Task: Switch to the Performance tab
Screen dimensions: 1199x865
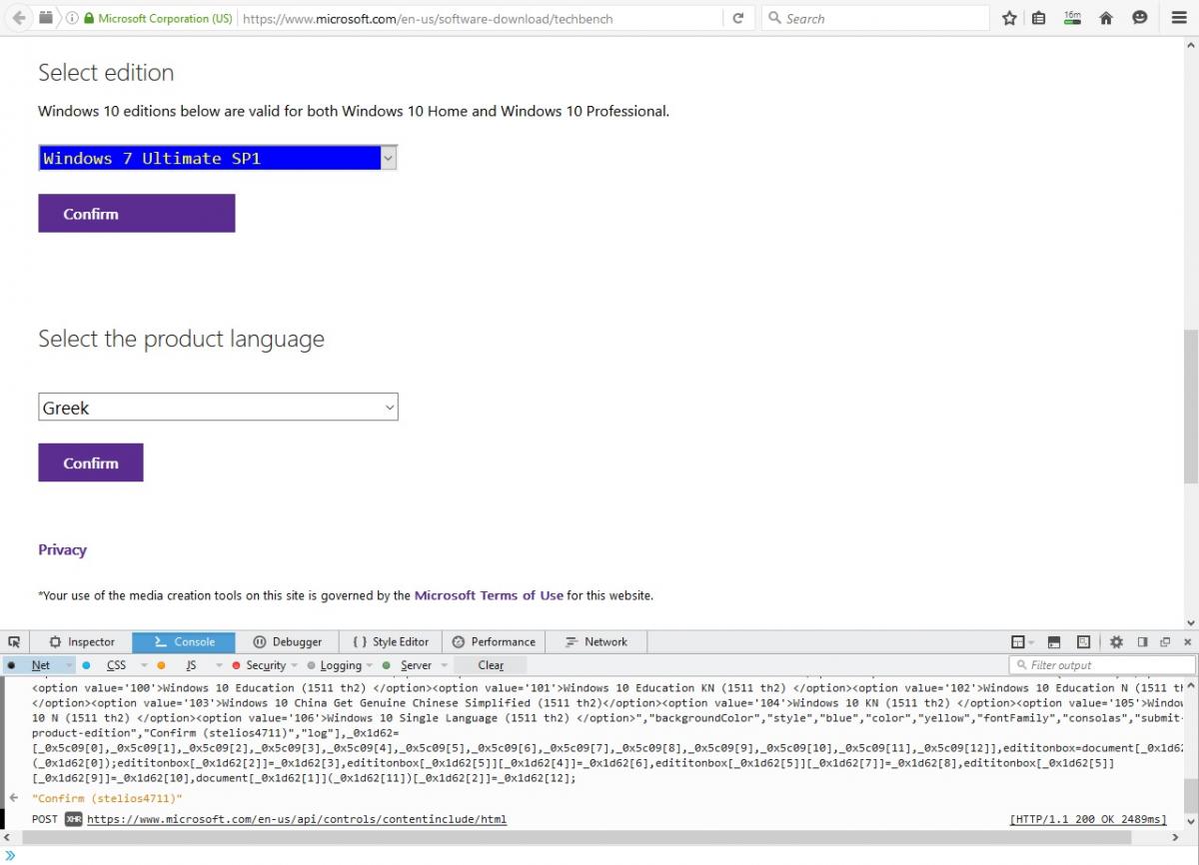Action: (x=494, y=642)
